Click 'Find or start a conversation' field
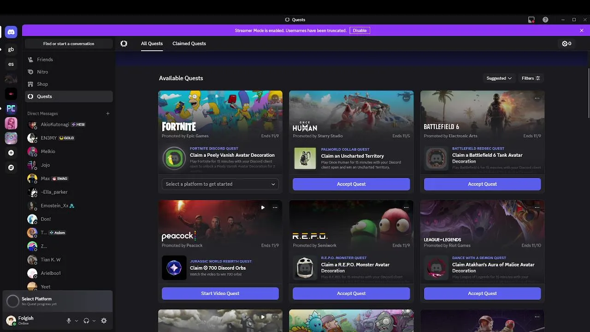The width and height of the screenshot is (590, 332). pyautogui.click(x=69, y=44)
